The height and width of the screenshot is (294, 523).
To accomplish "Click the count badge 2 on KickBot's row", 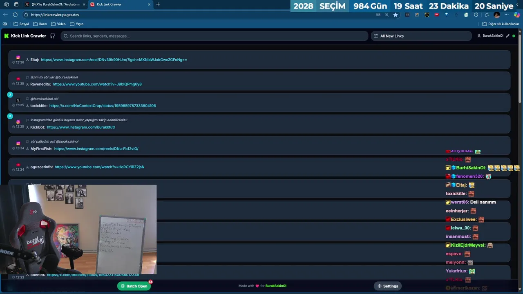I will pos(10,116).
